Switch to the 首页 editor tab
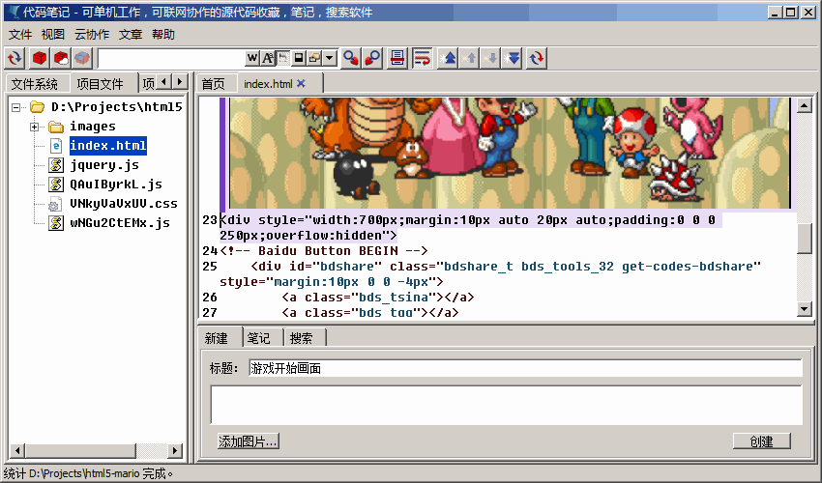822x483 pixels. point(214,84)
